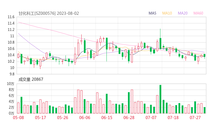
Task: Click the 07-18 date axis label
Action: point(173,118)
